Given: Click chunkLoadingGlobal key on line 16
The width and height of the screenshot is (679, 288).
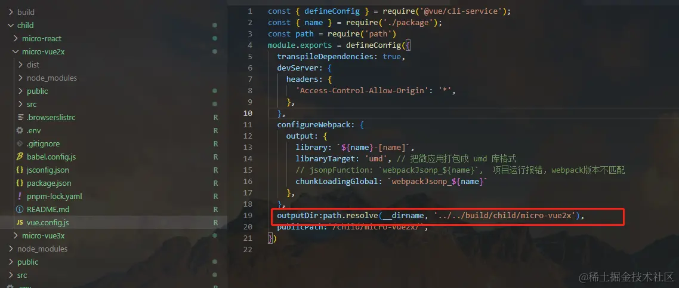Looking at the screenshot, I should [x=337, y=181].
